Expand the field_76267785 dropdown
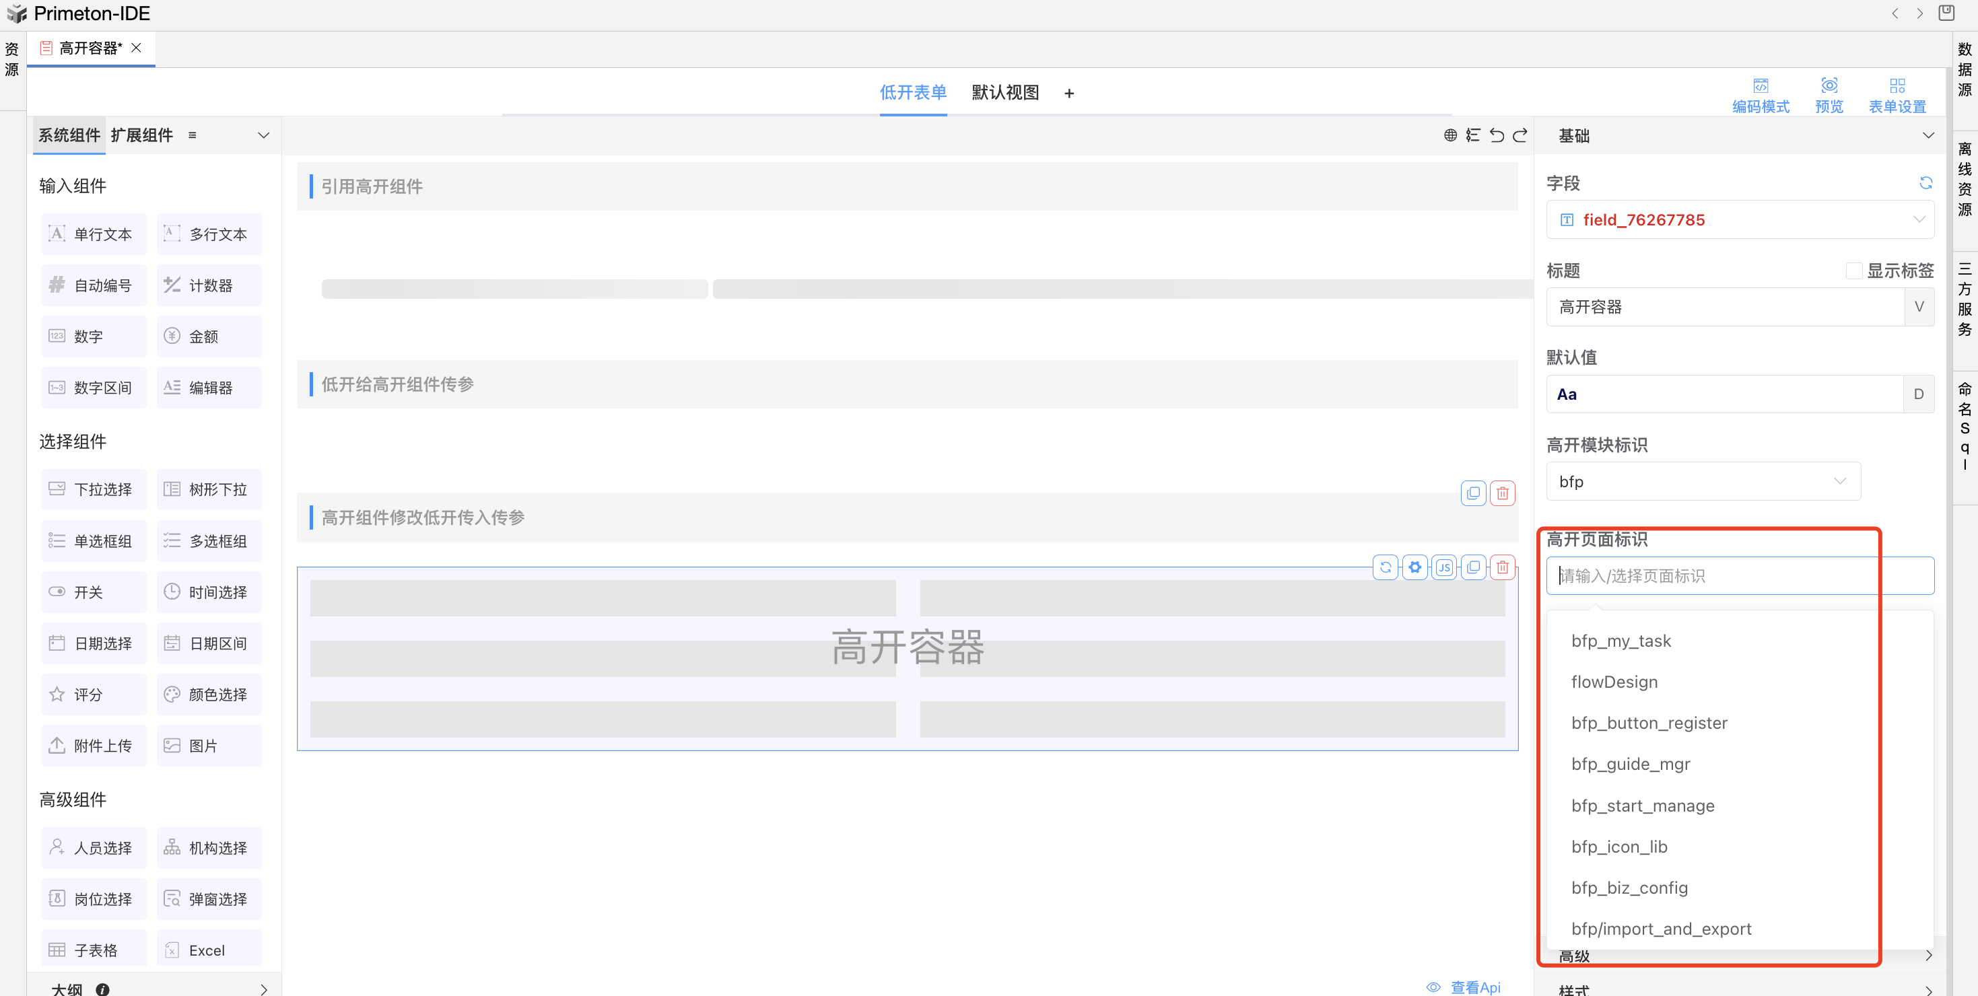Viewport: 1978px width, 996px height. 1919,219
